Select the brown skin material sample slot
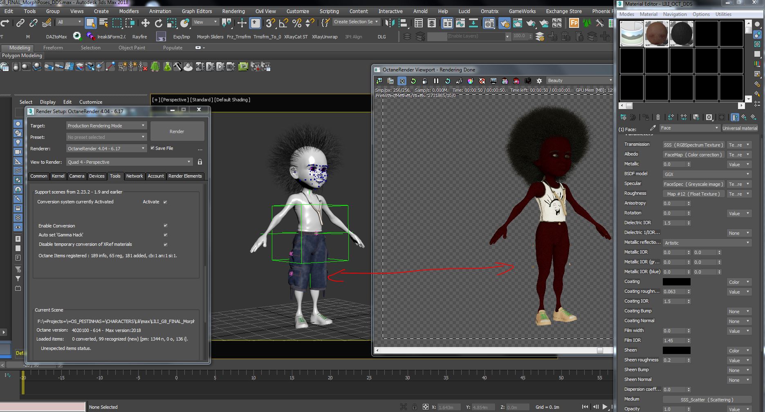765x412 pixels. tap(657, 33)
